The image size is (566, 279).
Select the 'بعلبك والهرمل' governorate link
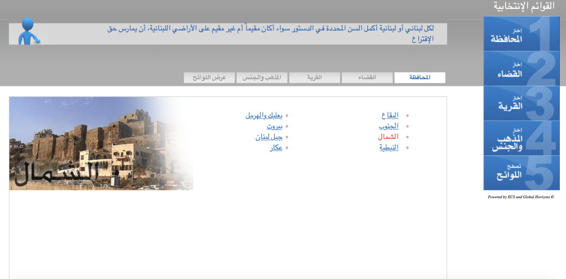click(x=264, y=115)
